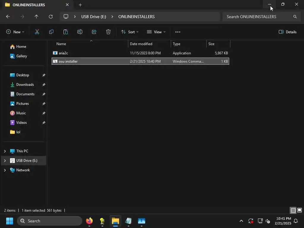Expand Network tree node

[x=5, y=170]
